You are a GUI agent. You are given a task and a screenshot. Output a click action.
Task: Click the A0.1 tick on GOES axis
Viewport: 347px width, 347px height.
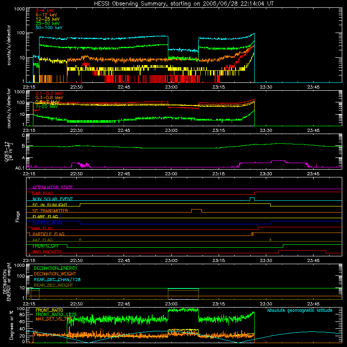pyautogui.click(x=20, y=168)
